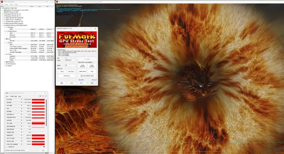Click the AMD Radeon Graphics card icon
Screen dimensions: 284x154
(x=5, y=23)
